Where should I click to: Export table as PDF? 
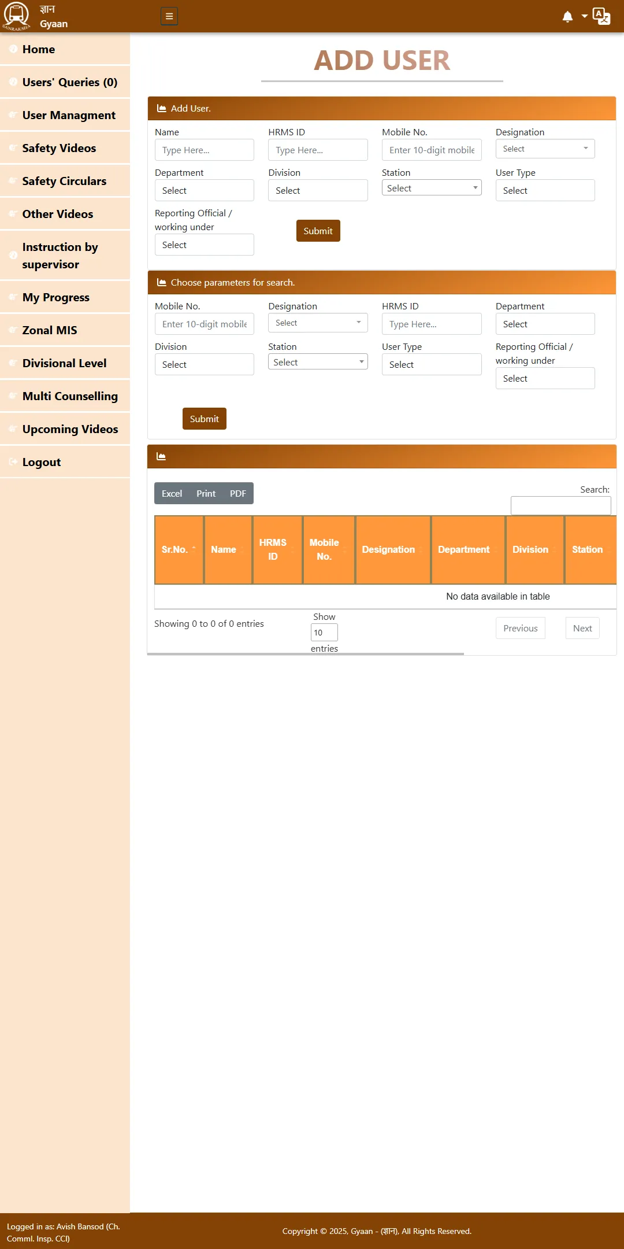tap(238, 493)
